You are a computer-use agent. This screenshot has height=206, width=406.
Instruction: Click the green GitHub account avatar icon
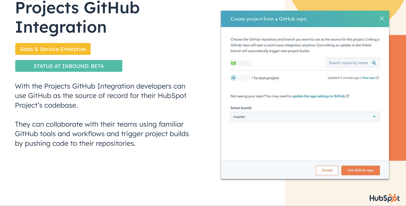click(233, 63)
